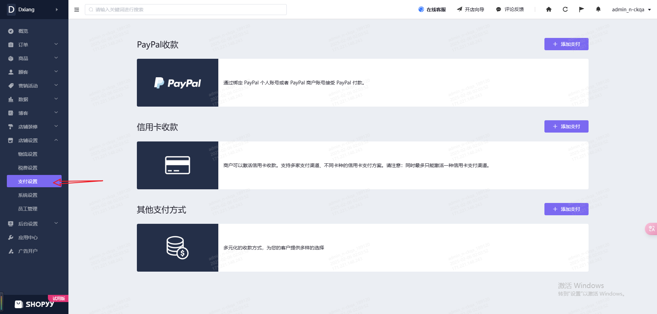Click the PayPal description text
The image size is (657, 314).
pyautogui.click(x=294, y=83)
